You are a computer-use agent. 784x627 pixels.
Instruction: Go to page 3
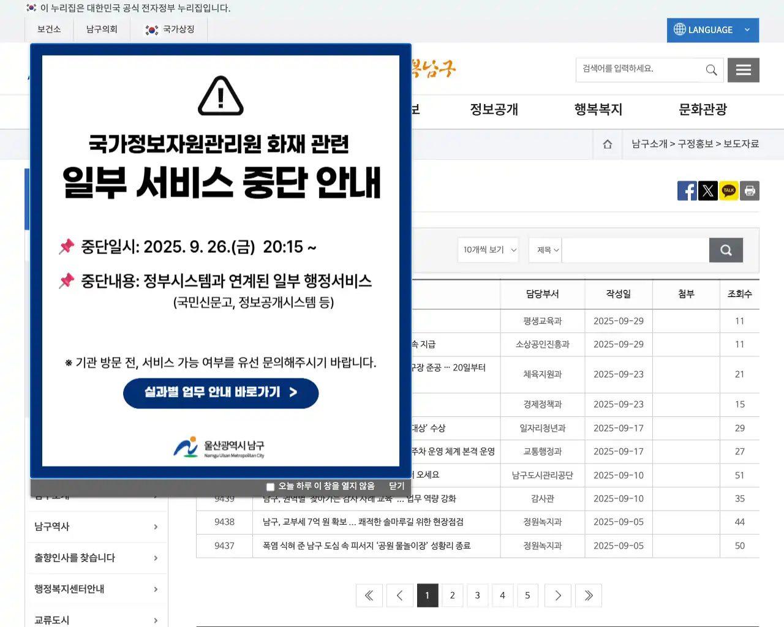(478, 595)
